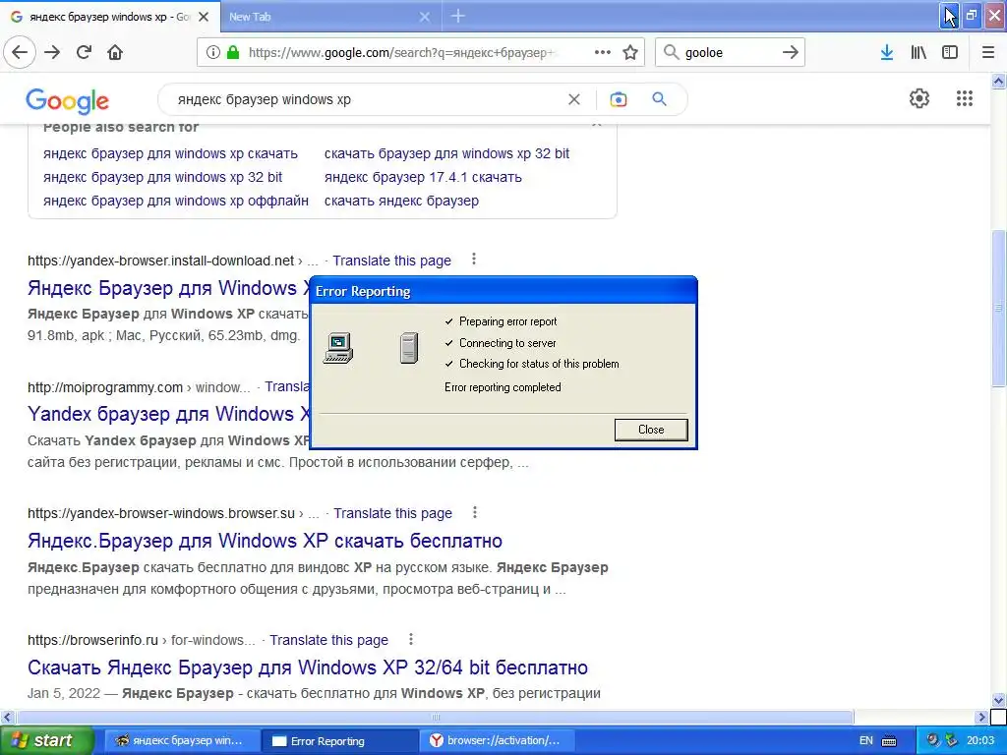
Task: Open suggestion скачать браузер для windows xp 32 bit
Action: point(446,153)
